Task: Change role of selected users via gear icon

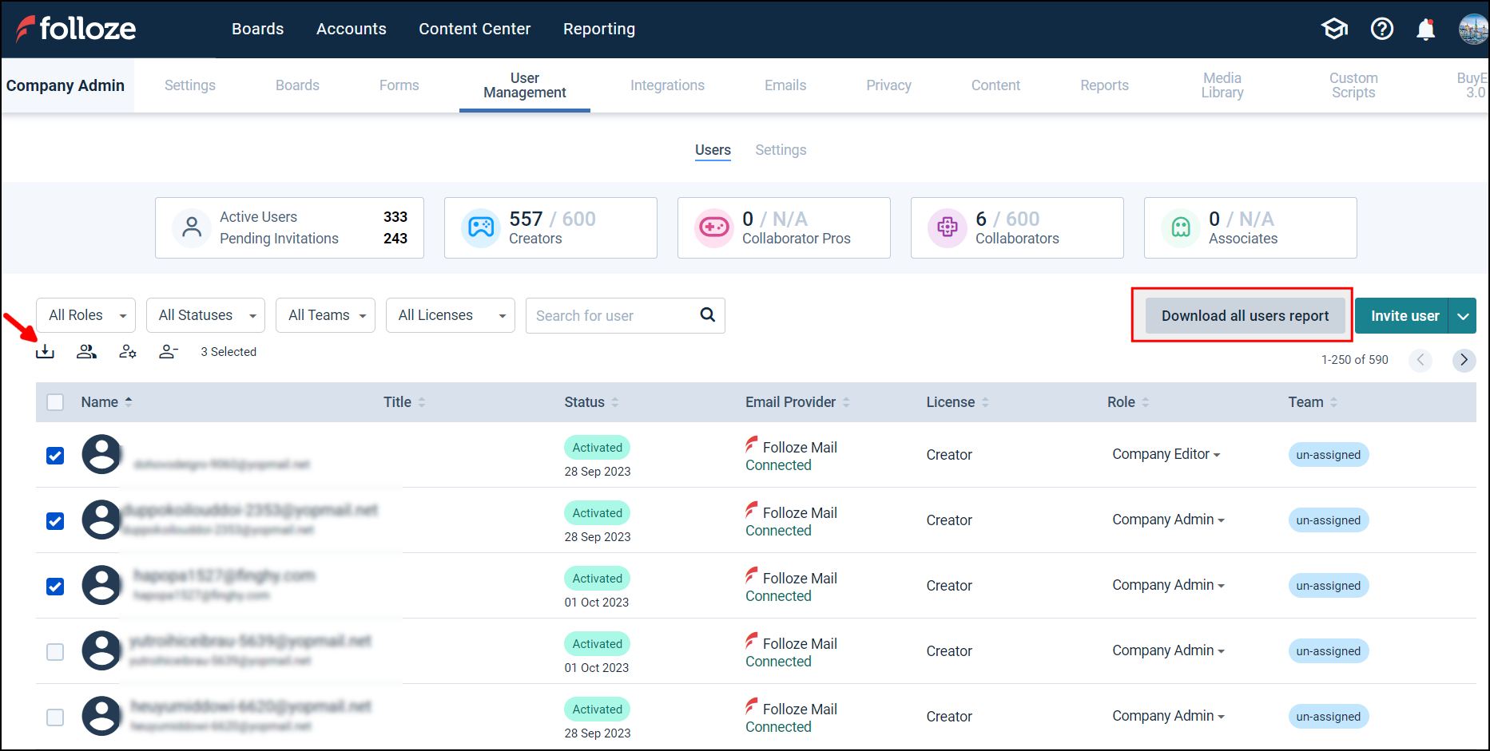Action: coord(127,351)
